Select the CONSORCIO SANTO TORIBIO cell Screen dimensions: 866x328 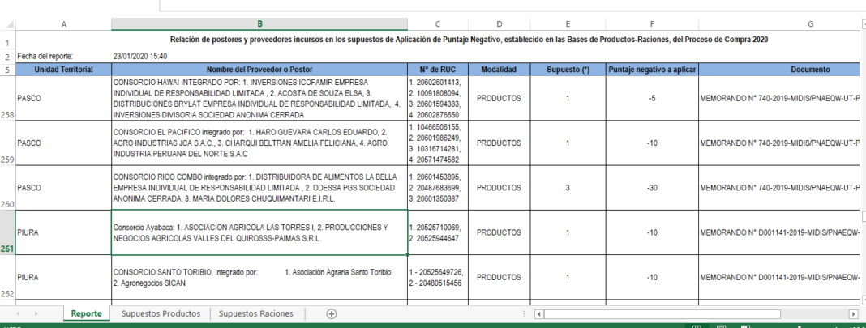click(x=259, y=278)
